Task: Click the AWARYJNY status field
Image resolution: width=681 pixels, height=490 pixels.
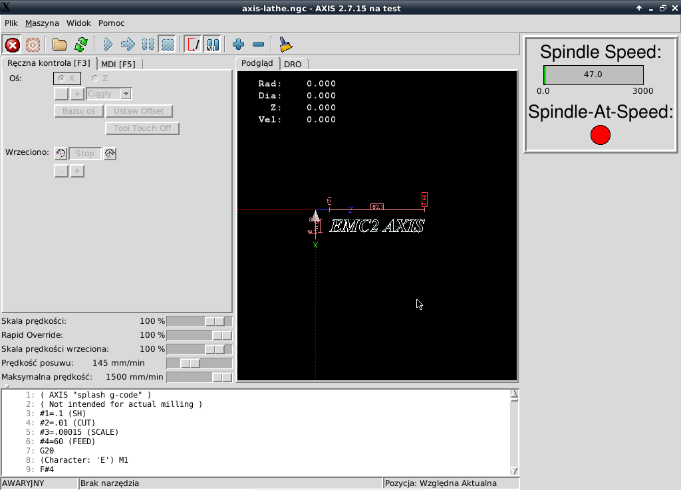Action: coord(39,483)
